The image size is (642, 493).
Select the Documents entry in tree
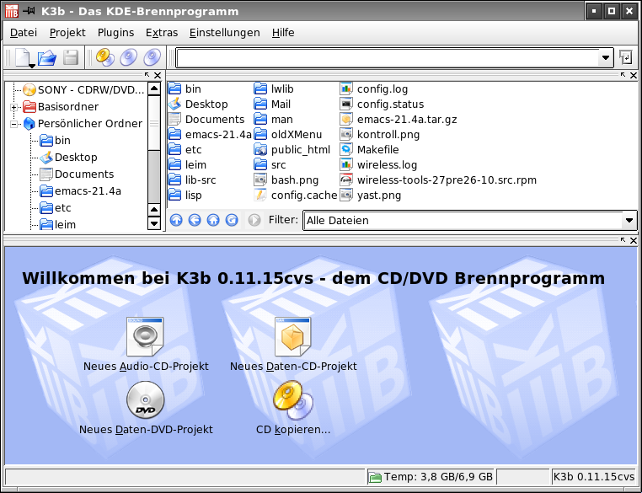click(x=77, y=174)
